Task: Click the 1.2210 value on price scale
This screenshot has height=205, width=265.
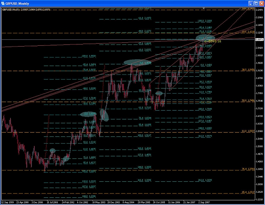Action: point(259,199)
